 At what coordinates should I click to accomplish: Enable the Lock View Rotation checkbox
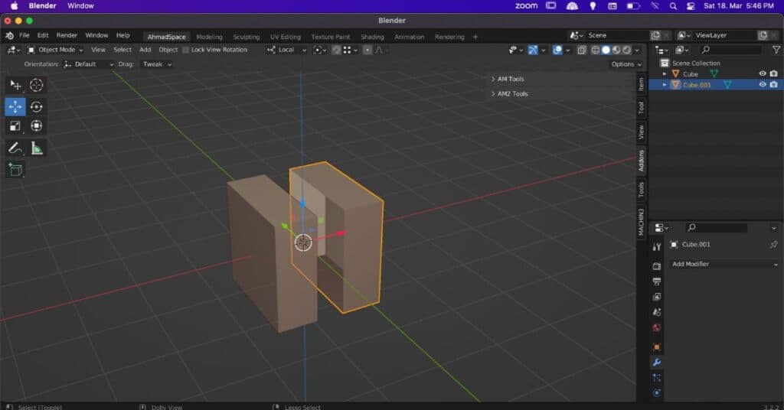(186, 50)
